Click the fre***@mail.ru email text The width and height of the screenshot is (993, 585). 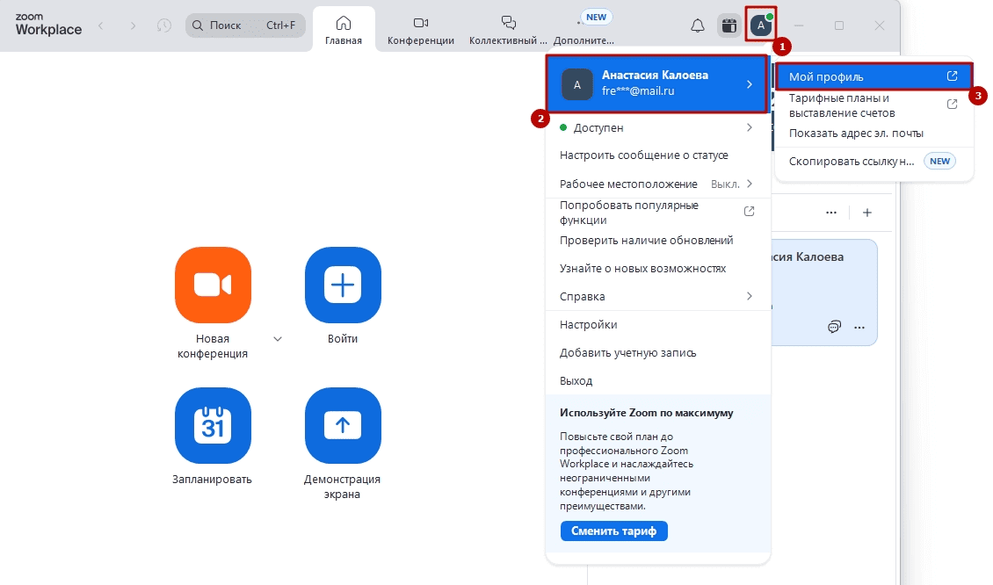[638, 91]
